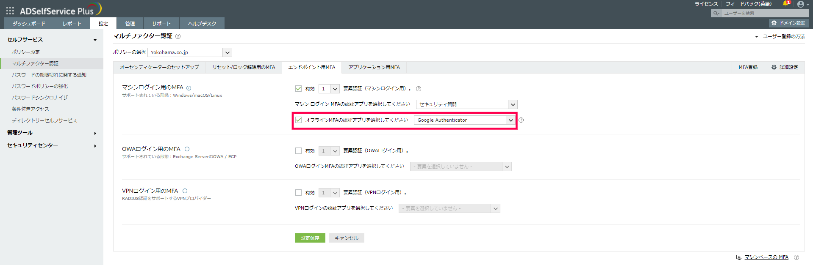The image size is (813, 265).
Task: Click help icon after 要素認証（マシンログイン用）
Action: tap(419, 89)
